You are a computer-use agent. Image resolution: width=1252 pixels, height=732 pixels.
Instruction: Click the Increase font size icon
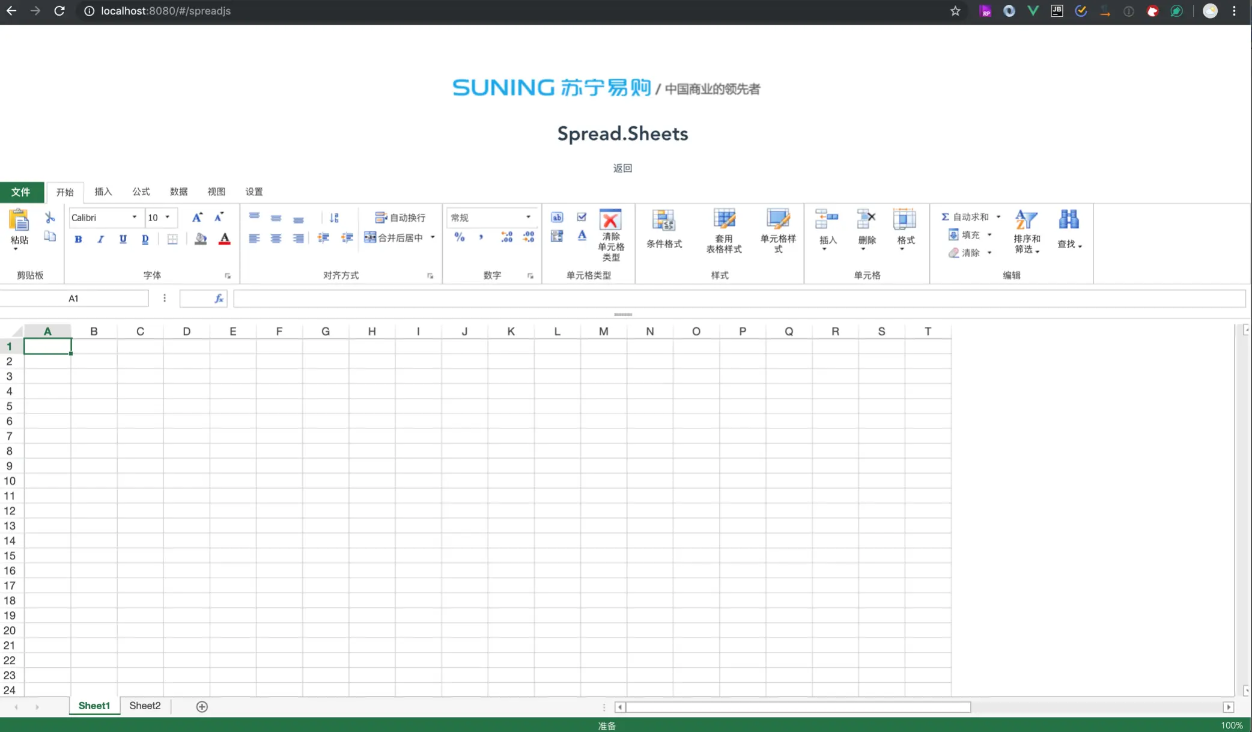(197, 218)
